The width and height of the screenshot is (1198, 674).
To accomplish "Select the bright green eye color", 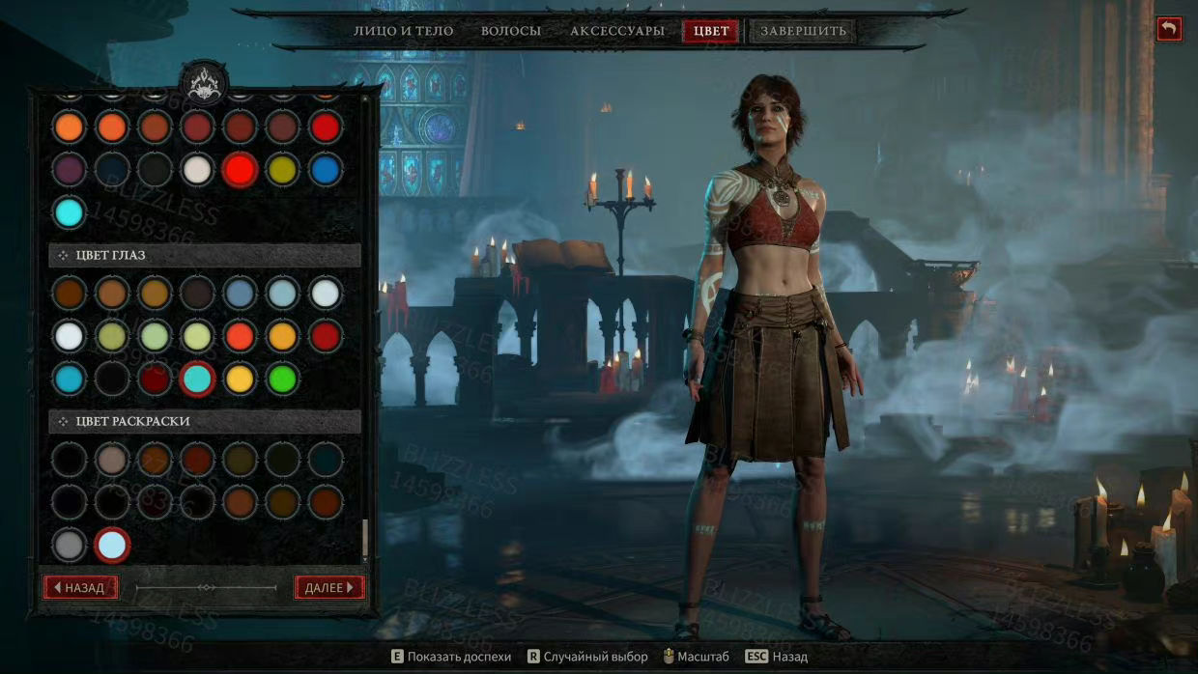I will (x=282, y=379).
